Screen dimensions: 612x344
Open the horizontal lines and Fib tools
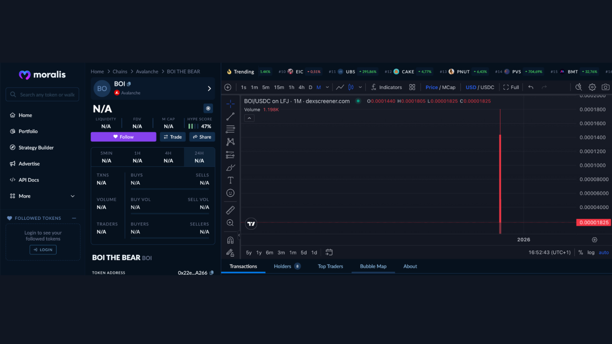coord(230,129)
